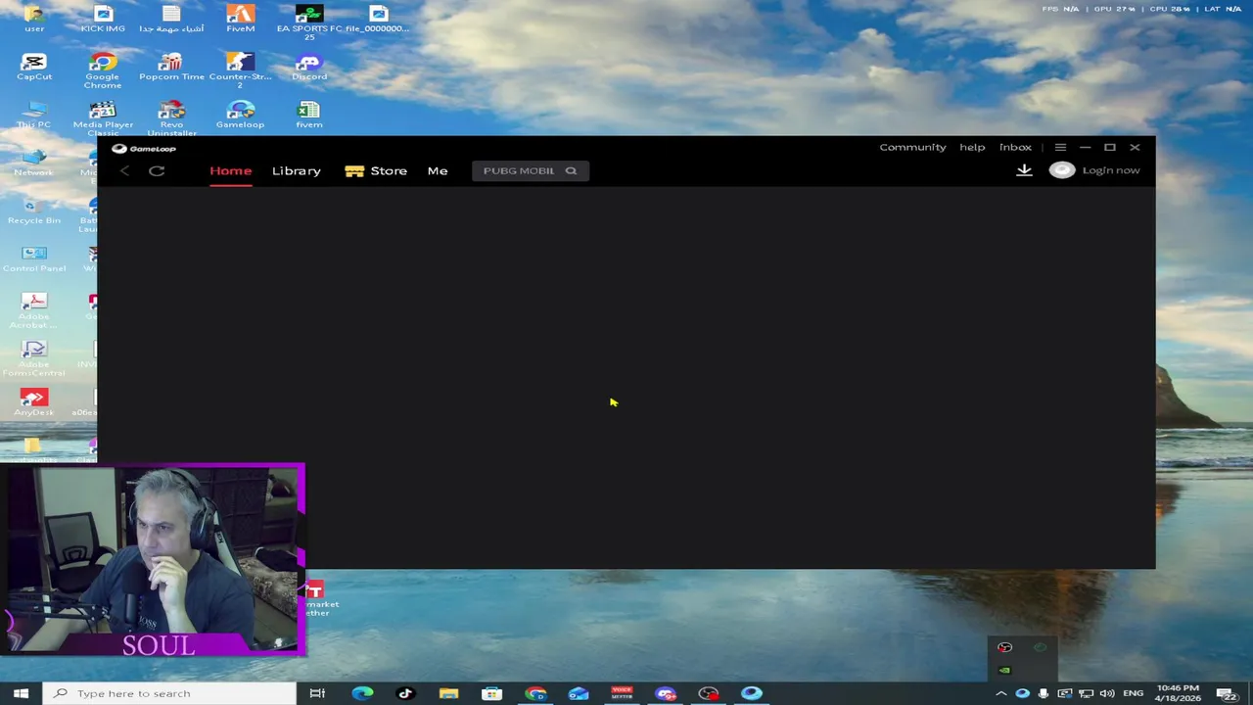Select the EA SPORTS FC 25 shortcut
The image size is (1253, 705).
309,22
